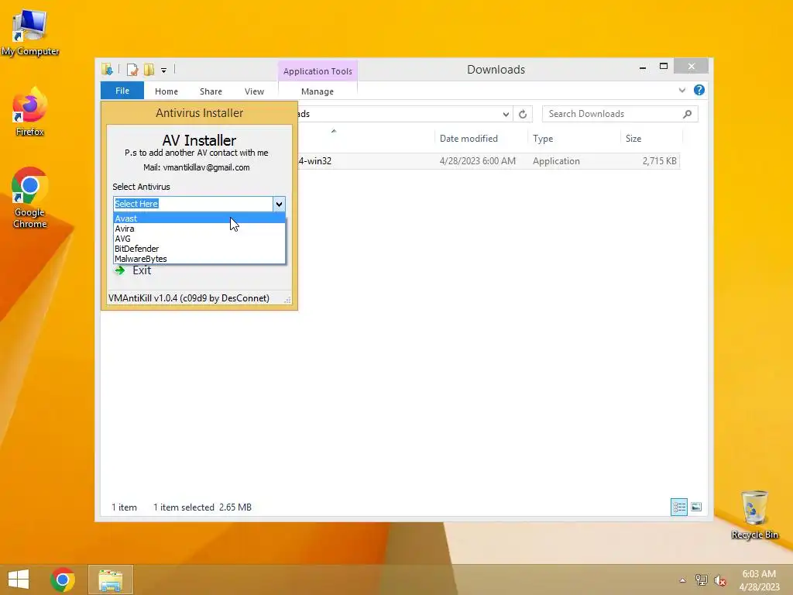
Task: Open address bar history dropdown
Action: [506, 115]
